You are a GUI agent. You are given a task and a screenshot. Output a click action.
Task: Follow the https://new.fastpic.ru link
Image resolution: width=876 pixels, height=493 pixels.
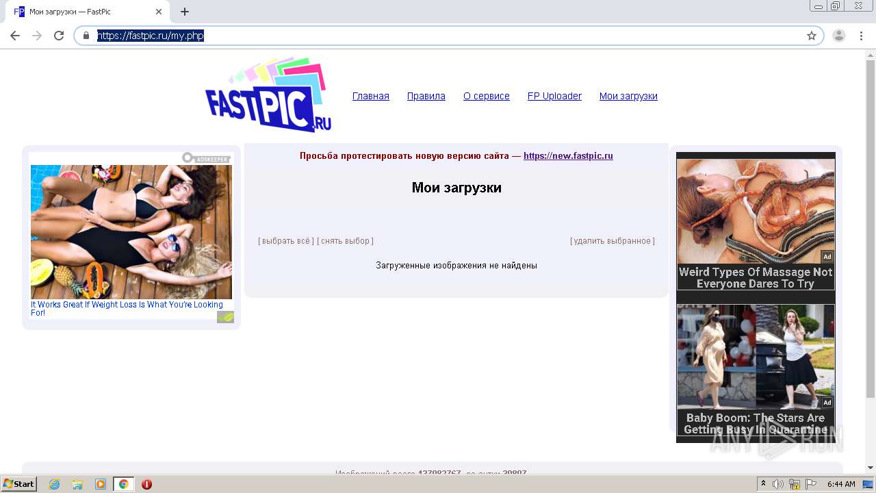click(x=568, y=155)
